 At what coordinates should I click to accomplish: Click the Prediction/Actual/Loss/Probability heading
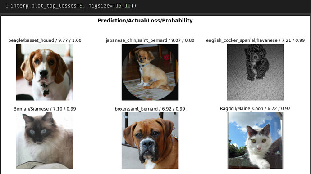[145, 21]
